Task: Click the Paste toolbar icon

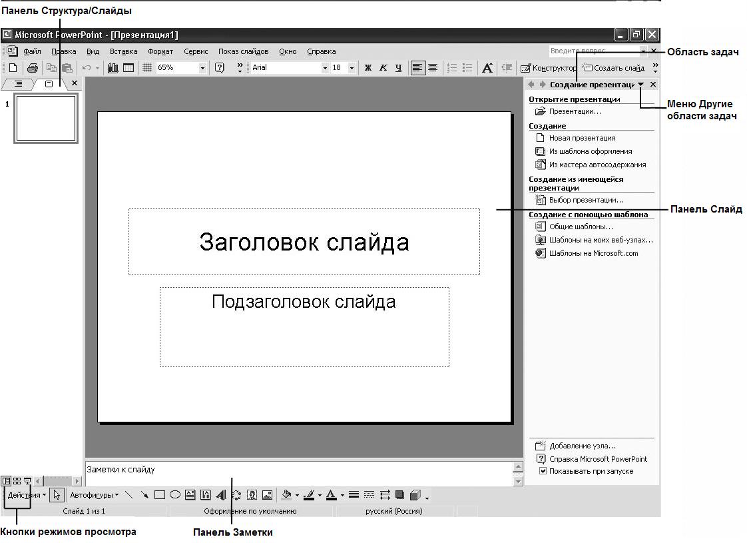Action: 67,68
